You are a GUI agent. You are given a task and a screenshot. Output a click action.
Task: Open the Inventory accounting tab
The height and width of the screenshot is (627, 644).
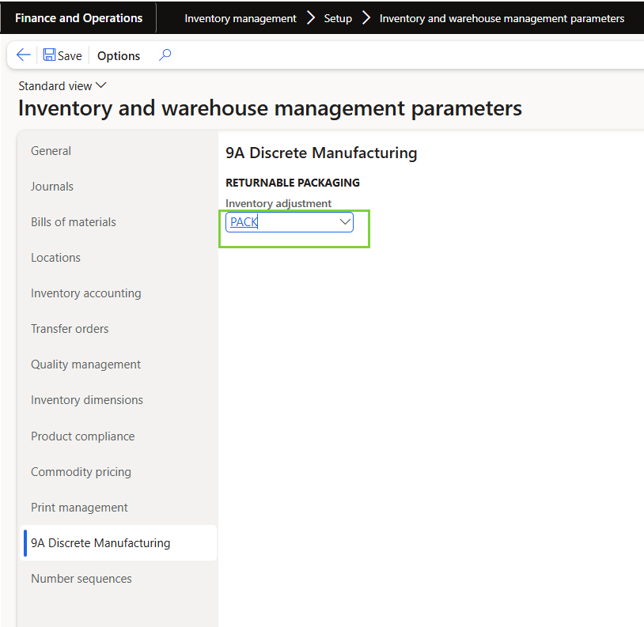pyautogui.click(x=86, y=293)
